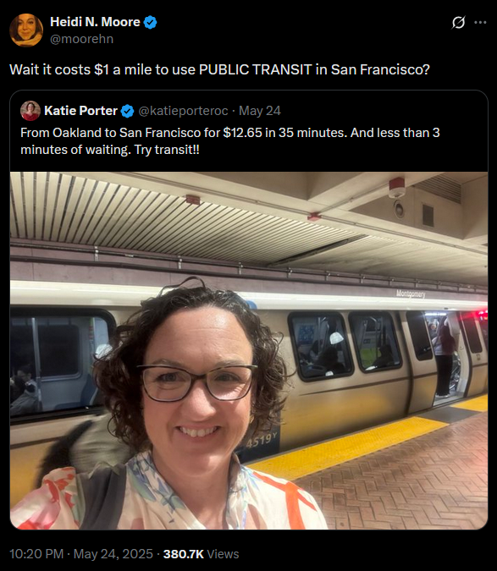
Task: Click the 380.7K Views count
Action: click(x=202, y=554)
